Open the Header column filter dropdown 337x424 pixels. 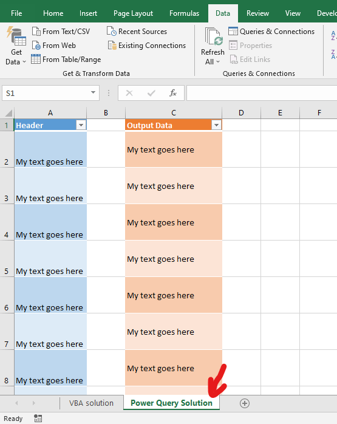[x=81, y=125]
